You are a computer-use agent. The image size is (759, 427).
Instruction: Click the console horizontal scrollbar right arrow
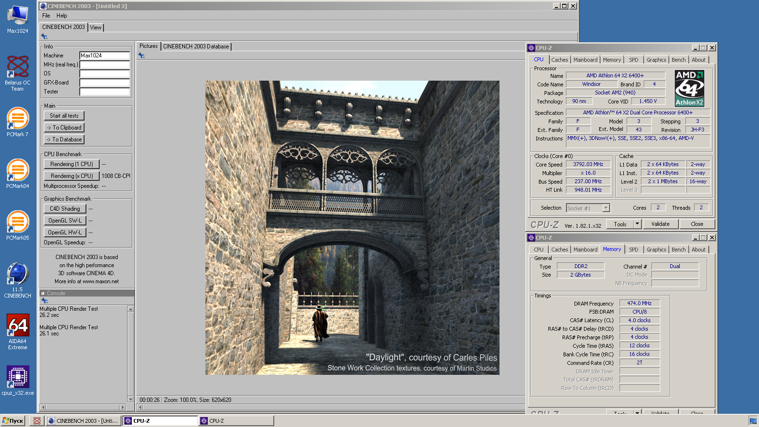(122, 407)
